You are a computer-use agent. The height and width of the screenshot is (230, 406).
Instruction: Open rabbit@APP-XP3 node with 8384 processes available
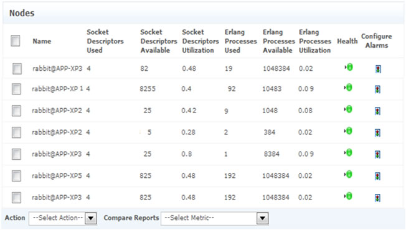coord(57,154)
